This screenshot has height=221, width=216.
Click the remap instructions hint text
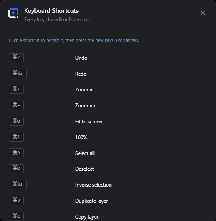click(x=74, y=40)
